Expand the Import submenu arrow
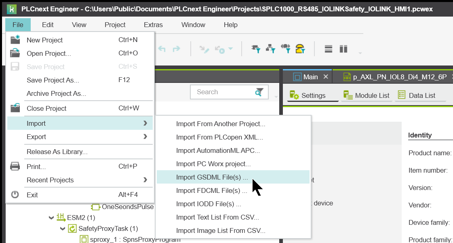The height and width of the screenshot is (243, 453). point(145,123)
